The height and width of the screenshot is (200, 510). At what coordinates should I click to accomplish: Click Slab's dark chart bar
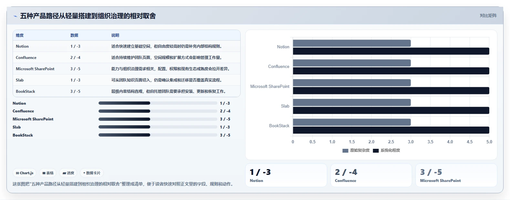click(391, 110)
